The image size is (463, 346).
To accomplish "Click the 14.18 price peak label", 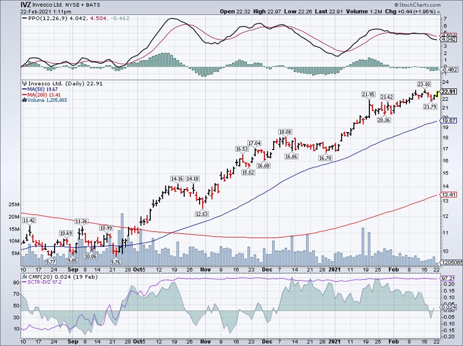I will click(193, 179).
